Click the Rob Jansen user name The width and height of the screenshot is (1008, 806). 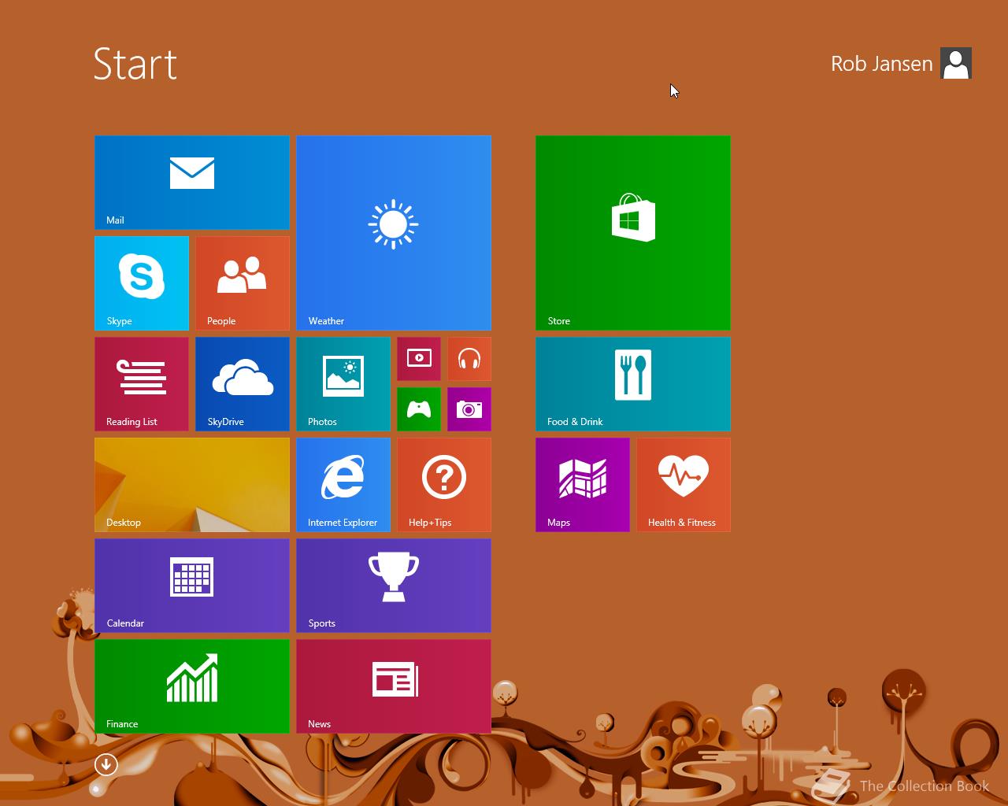point(882,64)
